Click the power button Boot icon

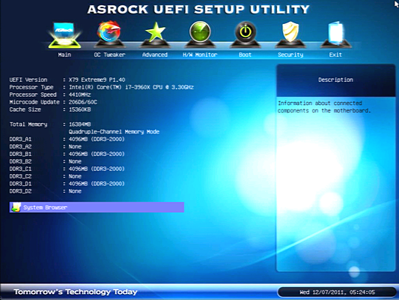(246, 34)
